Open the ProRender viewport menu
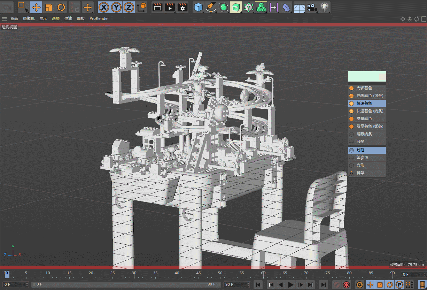This screenshot has width=427, height=290. [x=99, y=19]
